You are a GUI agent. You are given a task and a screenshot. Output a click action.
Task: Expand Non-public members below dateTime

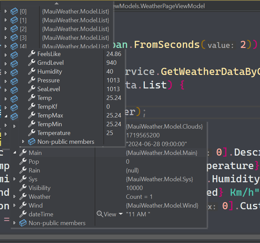[x=14, y=223]
